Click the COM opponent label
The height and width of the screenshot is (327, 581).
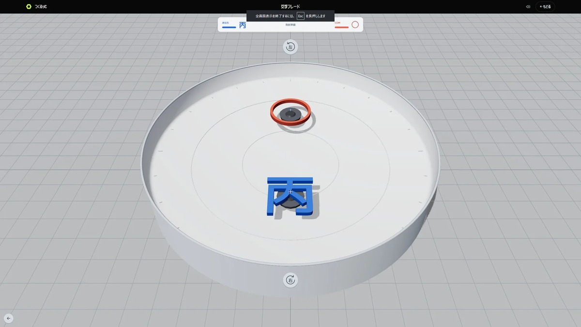[x=337, y=22]
